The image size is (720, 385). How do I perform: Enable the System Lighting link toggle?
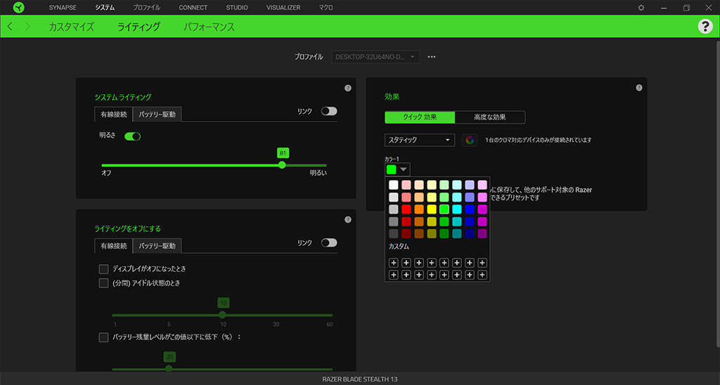328,111
